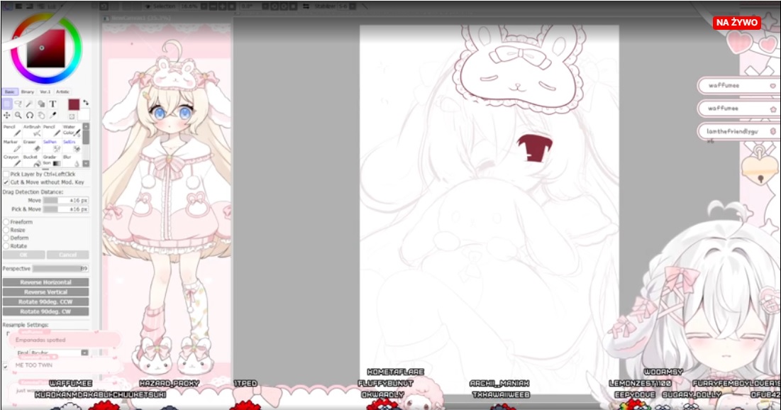Image resolution: width=781 pixels, height=410 pixels.
Task: Choose the first Pencil brush
Action: tap(11, 131)
